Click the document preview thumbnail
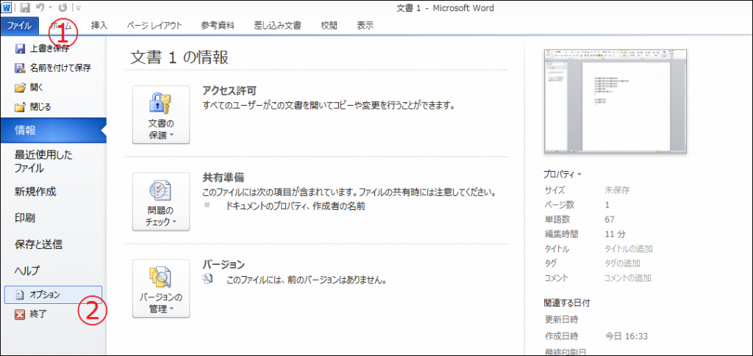 (x=615, y=101)
